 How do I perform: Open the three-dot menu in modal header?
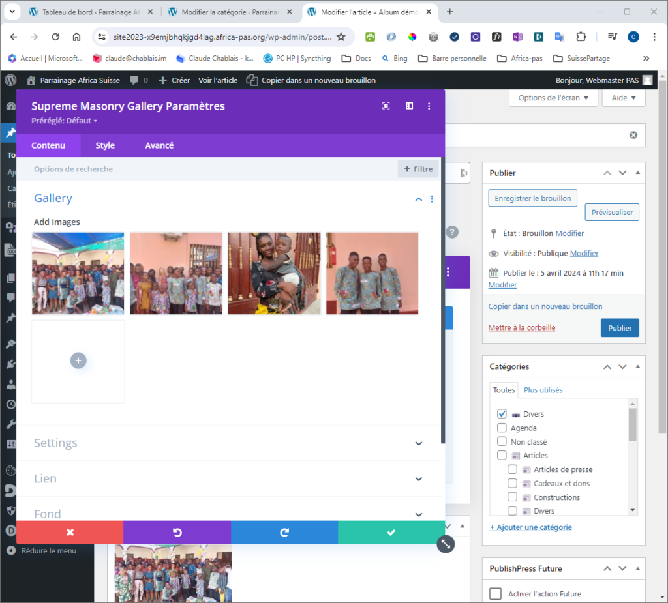tap(429, 106)
